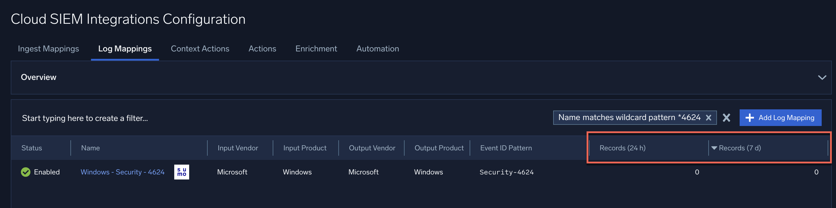The image size is (836, 208).
Task: Select the Log Mappings tab
Action: [x=125, y=49]
